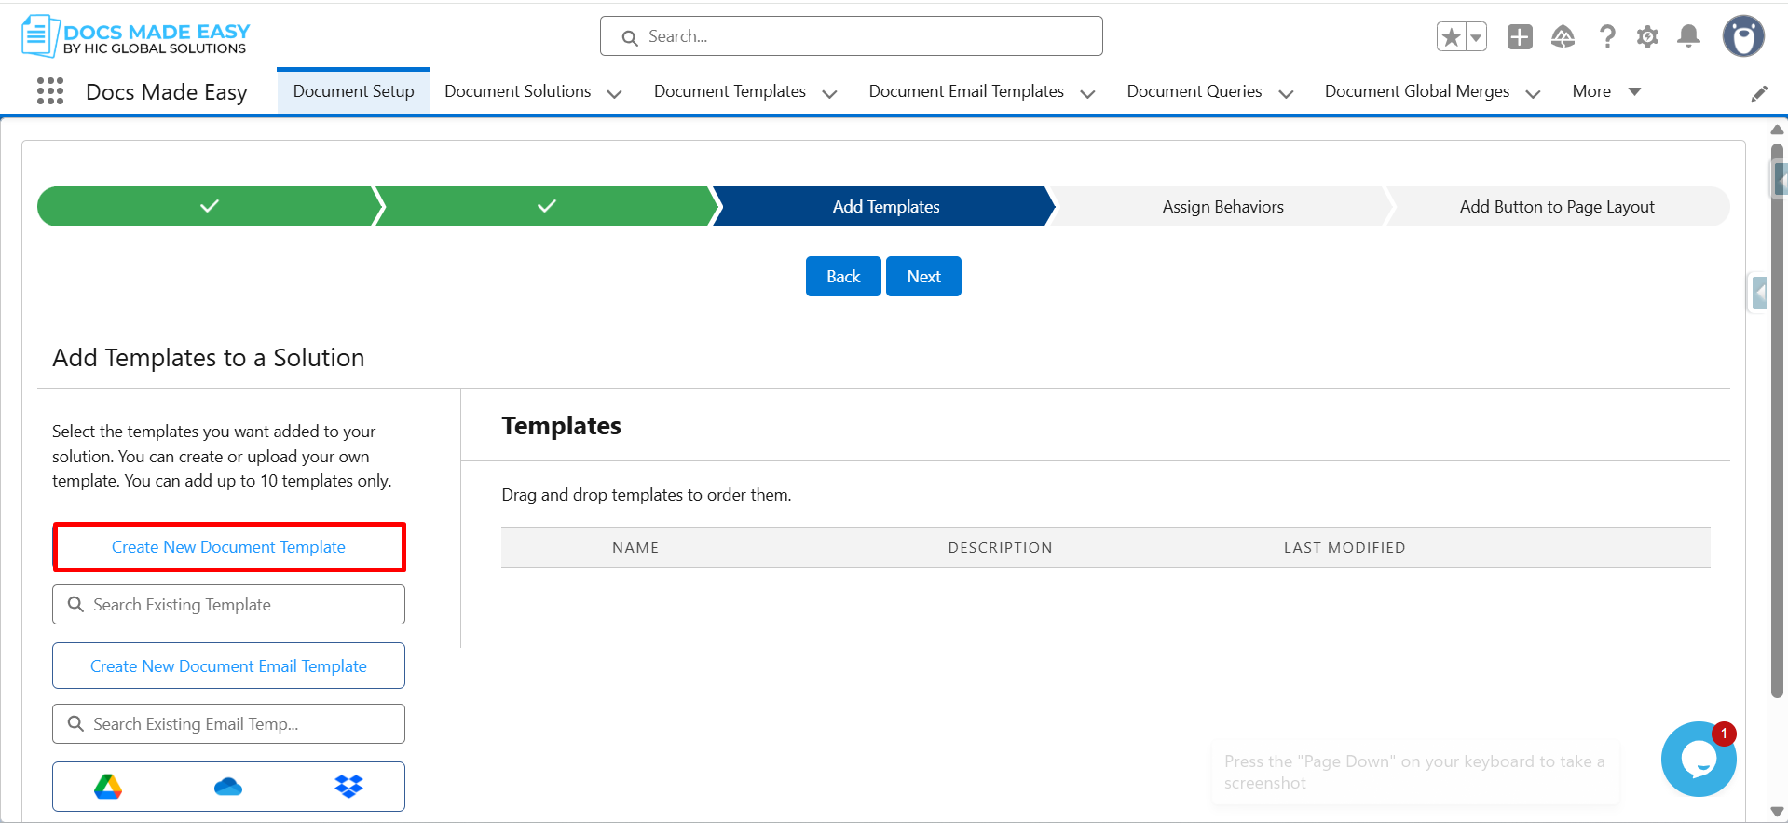Screen dimensions: 1788x823
Task: Open user profile avatar menu
Action: coord(1742,37)
